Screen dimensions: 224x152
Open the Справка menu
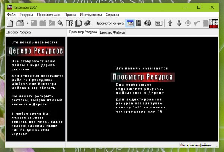coord(112,15)
